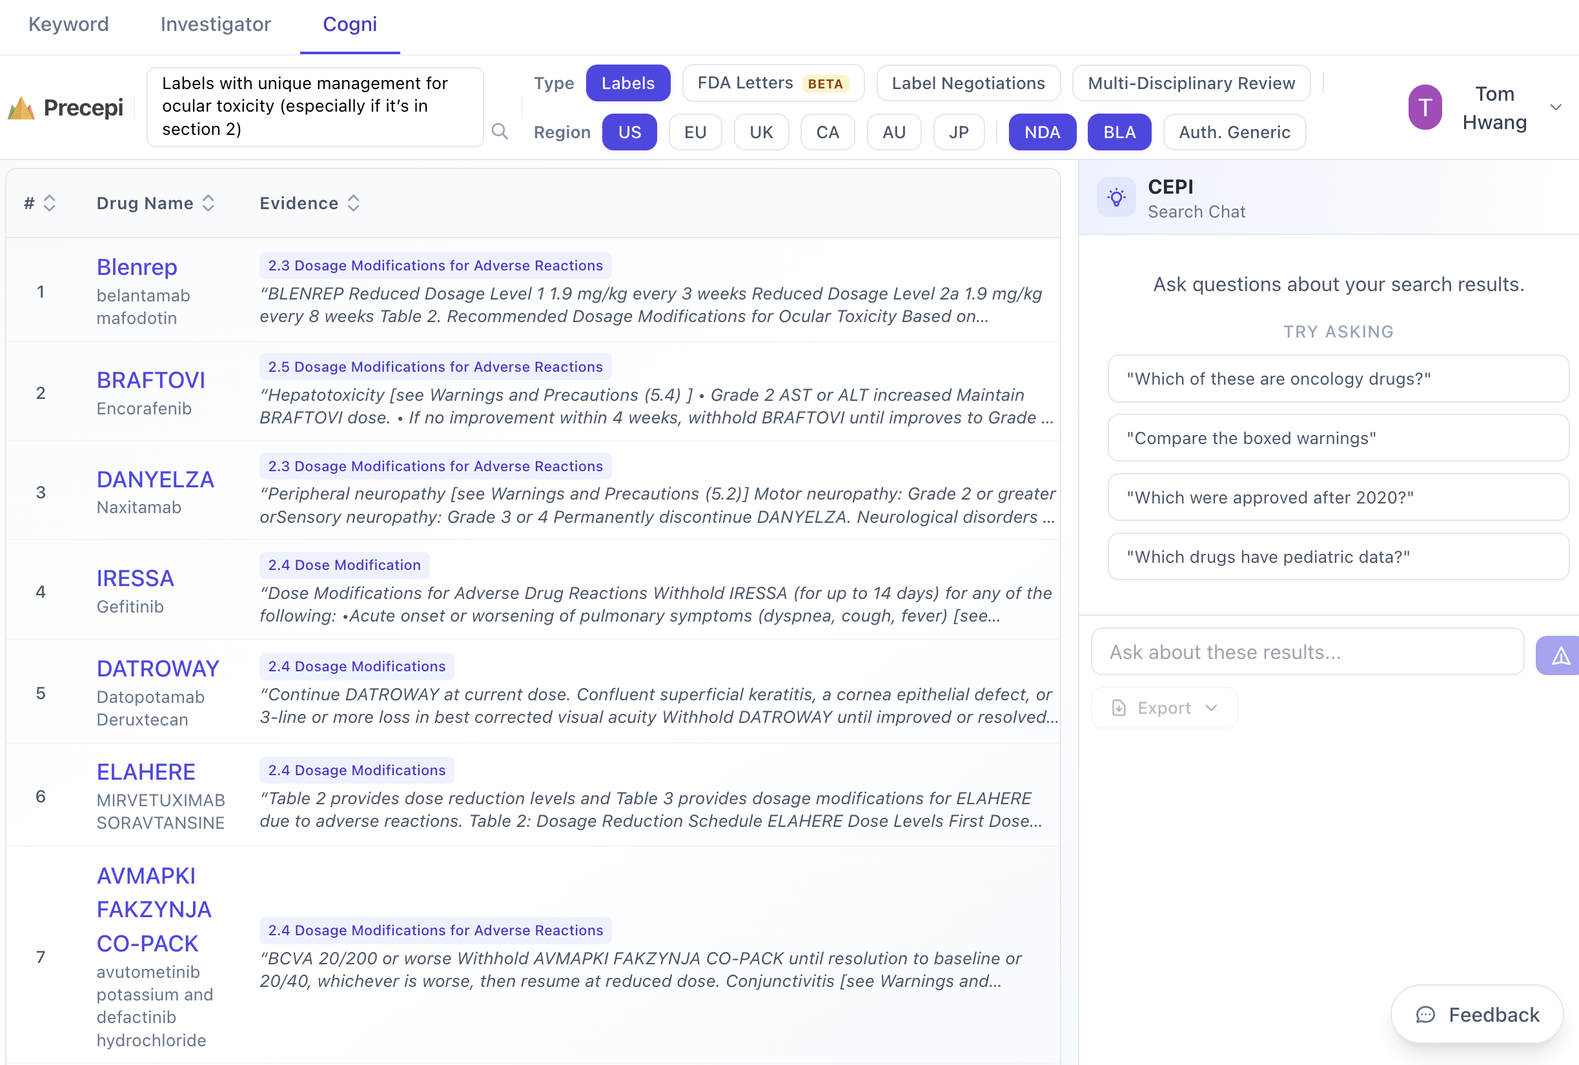
Task: Toggle the Multi-Disciplinary Review filter
Action: tap(1191, 83)
